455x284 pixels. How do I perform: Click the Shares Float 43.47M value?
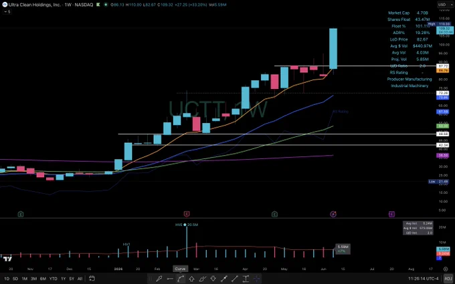click(422, 19)
